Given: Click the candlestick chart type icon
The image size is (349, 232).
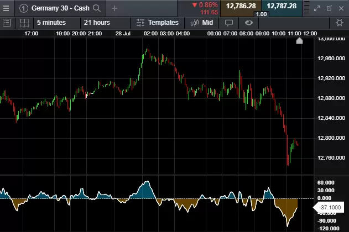Looking at the screenshot, I should click(x=195, y=23).
